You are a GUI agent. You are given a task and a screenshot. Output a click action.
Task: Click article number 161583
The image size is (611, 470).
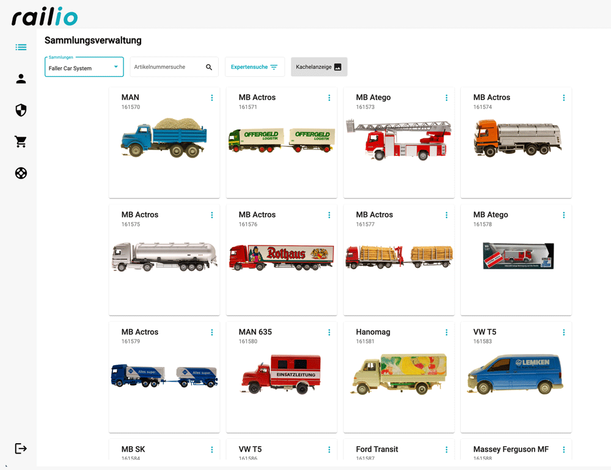pyautogui.click(x=483, y=341)
